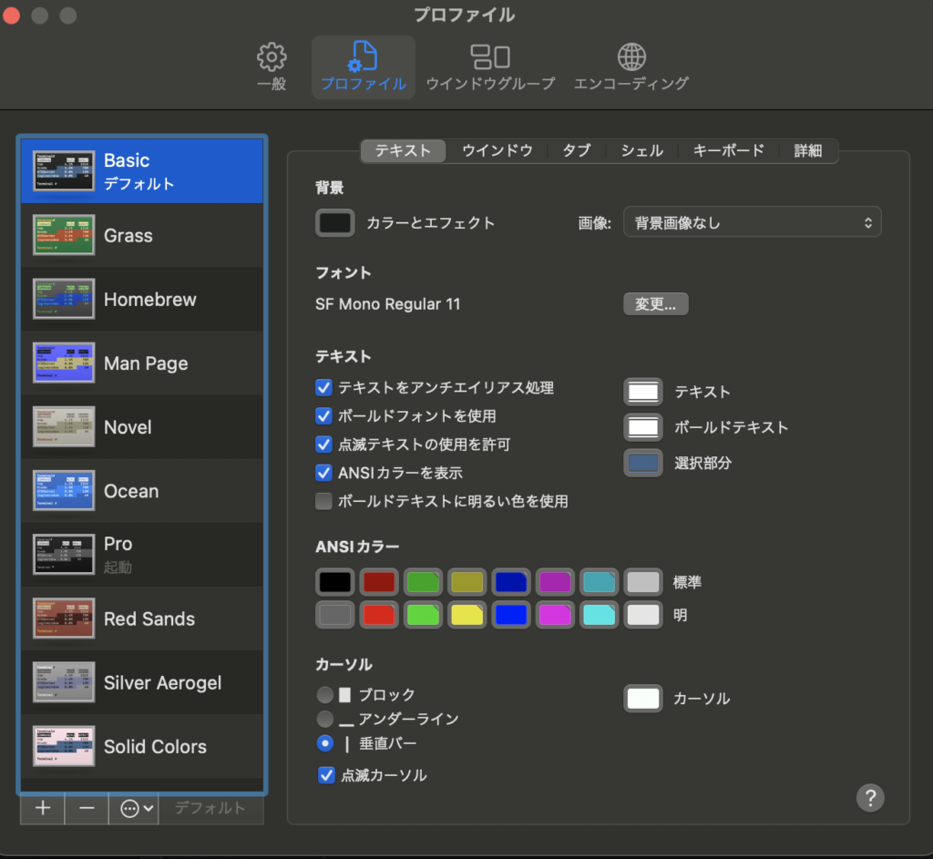Click the standard olive yellow ANSI swatch
The width and height of the screenshot is (933, 859).
coord(467,582)
